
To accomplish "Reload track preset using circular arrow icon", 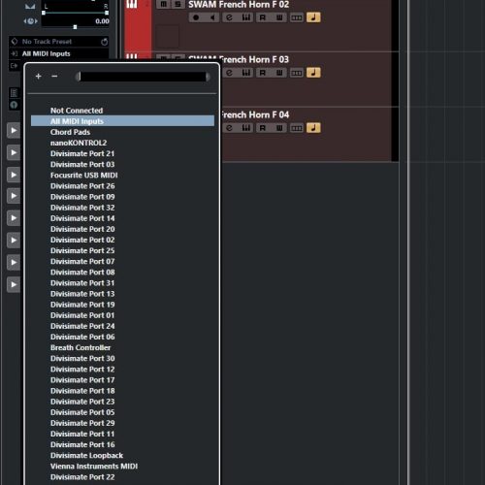I will (x=104, y=42).
